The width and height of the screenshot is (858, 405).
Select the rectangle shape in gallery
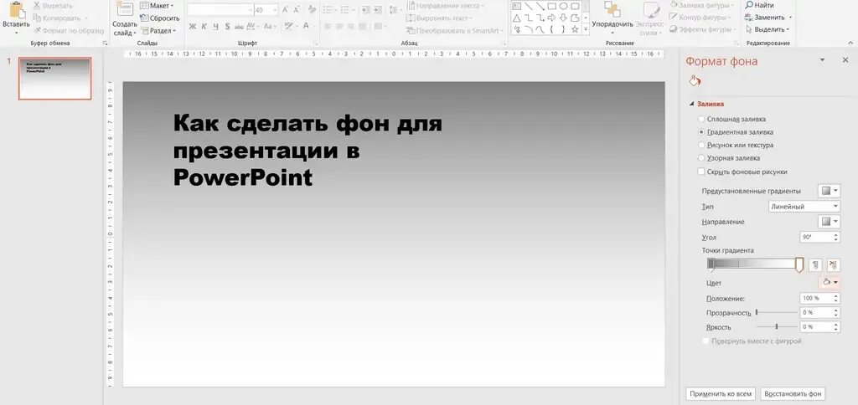tap(552, 6)
